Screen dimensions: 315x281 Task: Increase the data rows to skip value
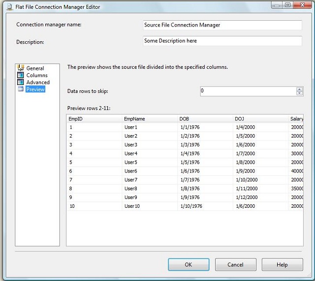(299, 89)
